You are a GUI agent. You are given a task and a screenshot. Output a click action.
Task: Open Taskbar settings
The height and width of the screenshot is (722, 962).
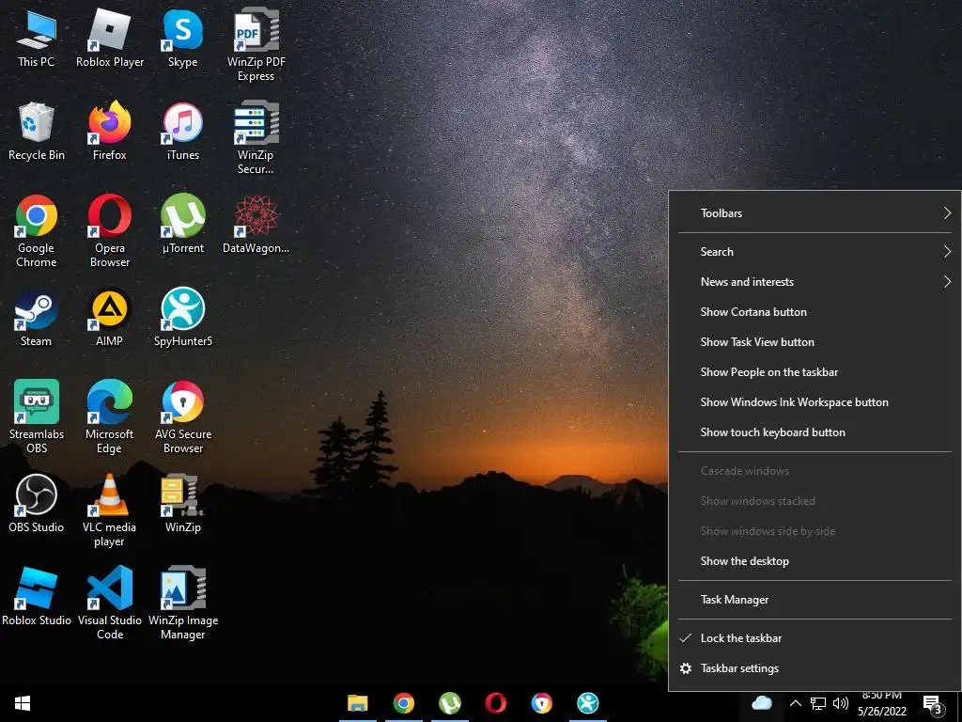pos(815,668)
